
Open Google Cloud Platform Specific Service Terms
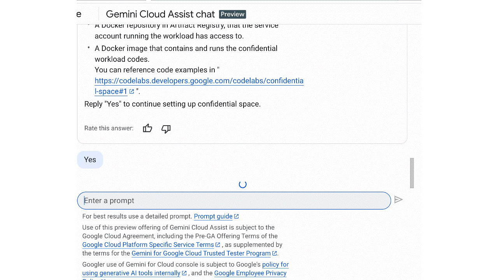[x=148, y=245]
